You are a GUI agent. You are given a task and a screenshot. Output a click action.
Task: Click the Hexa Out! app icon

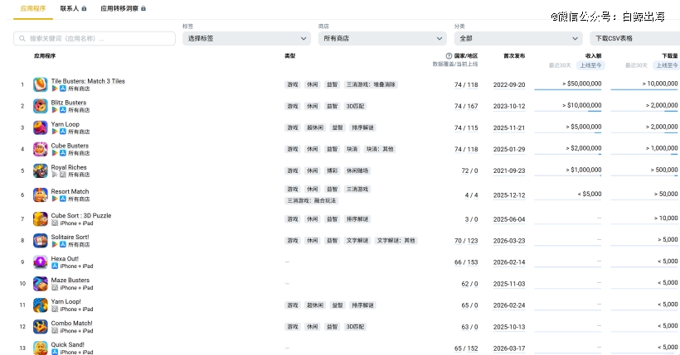(x=40, y=262)
